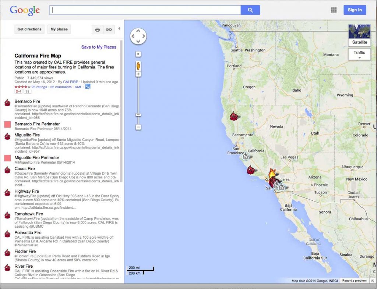Click the '74' +1 count box
The image size is (377, 289).
27,92
